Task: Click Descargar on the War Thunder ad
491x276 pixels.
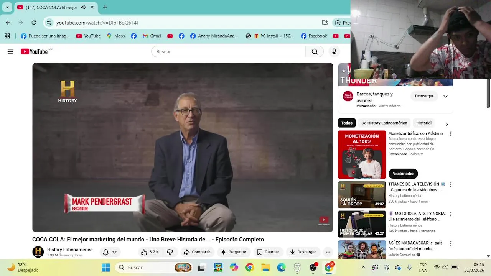Action: click(x=424, y=96)
